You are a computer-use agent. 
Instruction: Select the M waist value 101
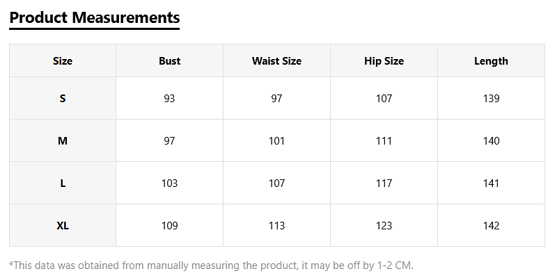[x=276, y=141]
